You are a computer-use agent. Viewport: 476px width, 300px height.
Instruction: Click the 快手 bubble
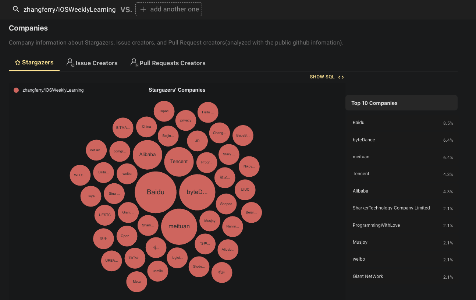pyautogui.click(x=103, y=239)
